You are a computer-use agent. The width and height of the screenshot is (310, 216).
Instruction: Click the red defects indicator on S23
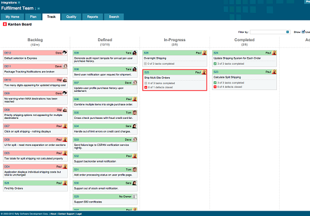tap(215, 87)
